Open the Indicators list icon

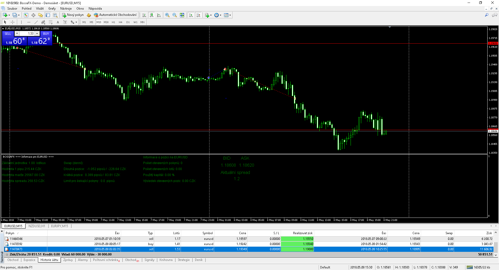coord(207,15)
